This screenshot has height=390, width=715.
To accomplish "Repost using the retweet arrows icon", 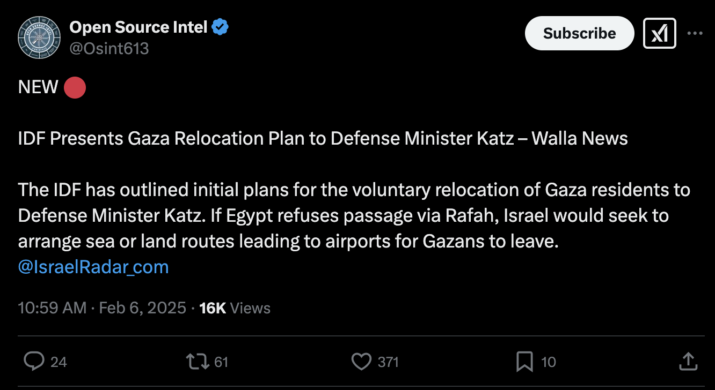I will pos(198,362).
